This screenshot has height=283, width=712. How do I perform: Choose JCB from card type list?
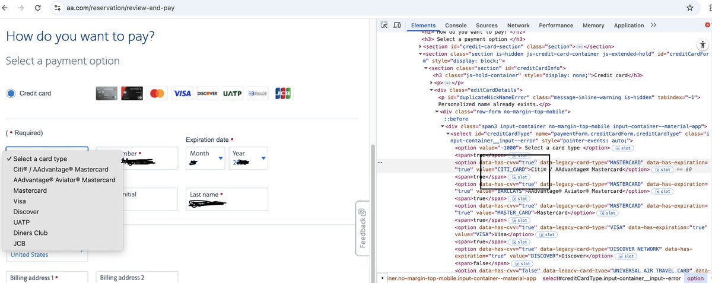pyautogui.click(x=63, y=243)
